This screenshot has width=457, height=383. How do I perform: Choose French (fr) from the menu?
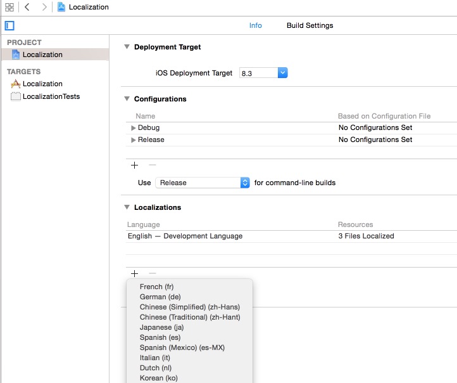(189, 287)
